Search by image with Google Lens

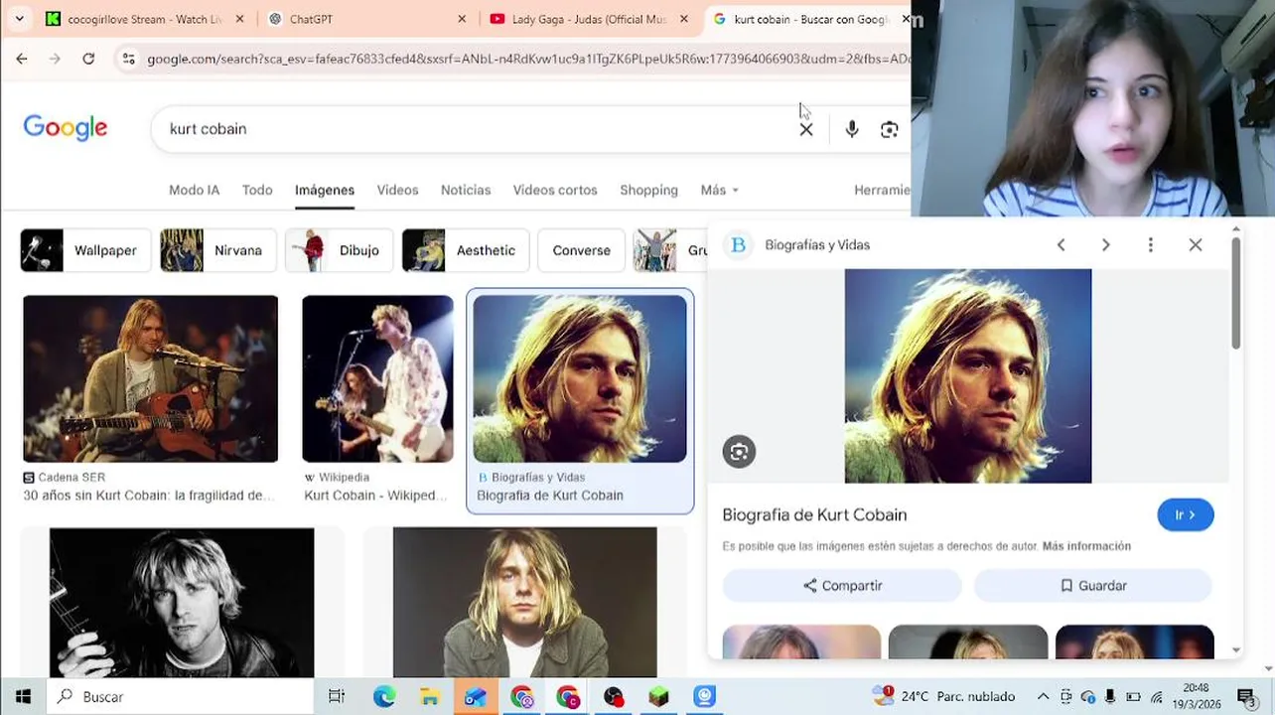pos(890,129)
